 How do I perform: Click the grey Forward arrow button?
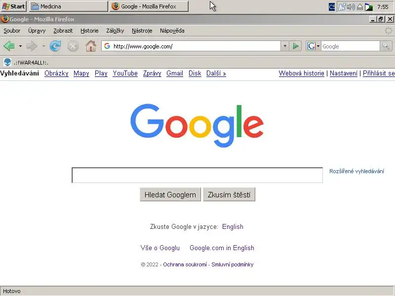32,46
